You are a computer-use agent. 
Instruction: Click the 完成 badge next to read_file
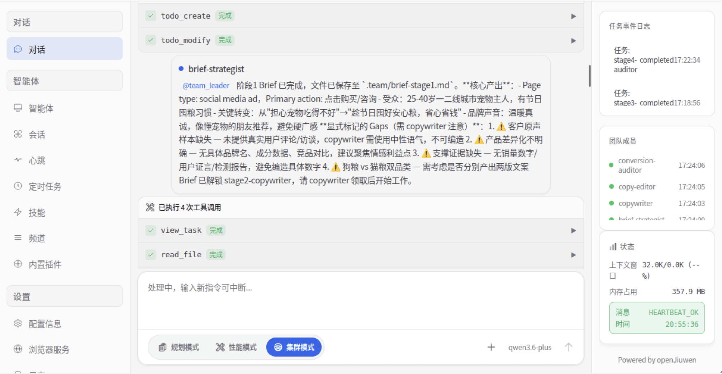[216, 255]
